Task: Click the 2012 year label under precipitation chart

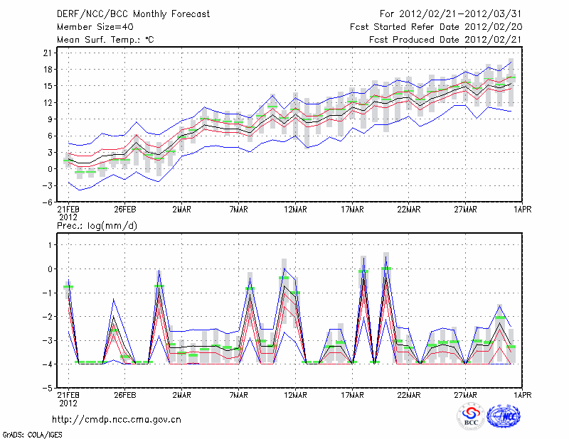Action: point(67,403)
